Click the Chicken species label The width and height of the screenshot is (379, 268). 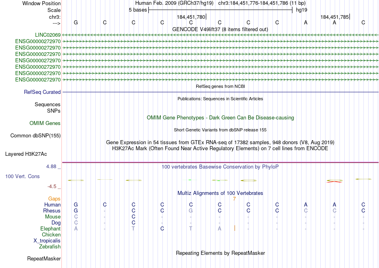(x=51, y=234)
